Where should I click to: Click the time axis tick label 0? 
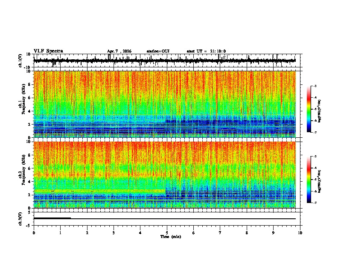[34, 233]
